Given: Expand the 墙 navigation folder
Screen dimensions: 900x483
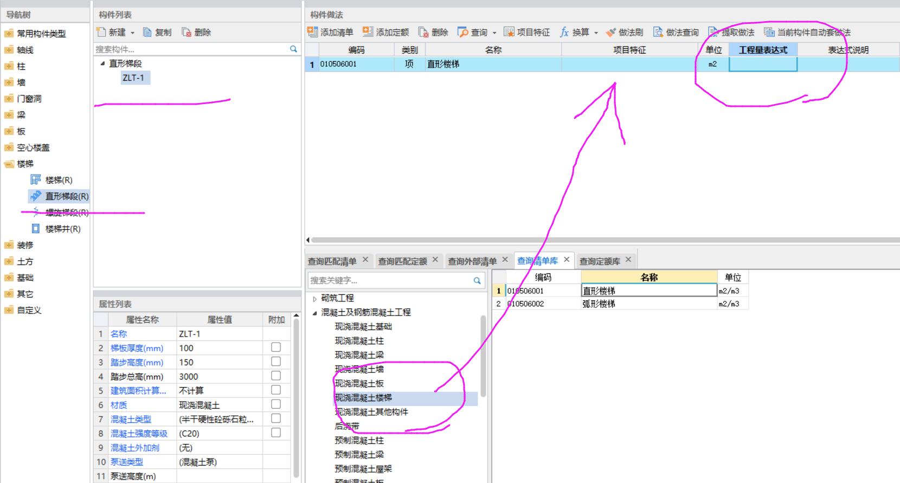Looking at the screenshot, I should point(9,82).
